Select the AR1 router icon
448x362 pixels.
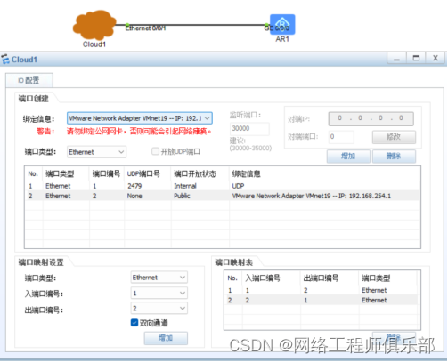pyautogui.click(x=282, y=25)
